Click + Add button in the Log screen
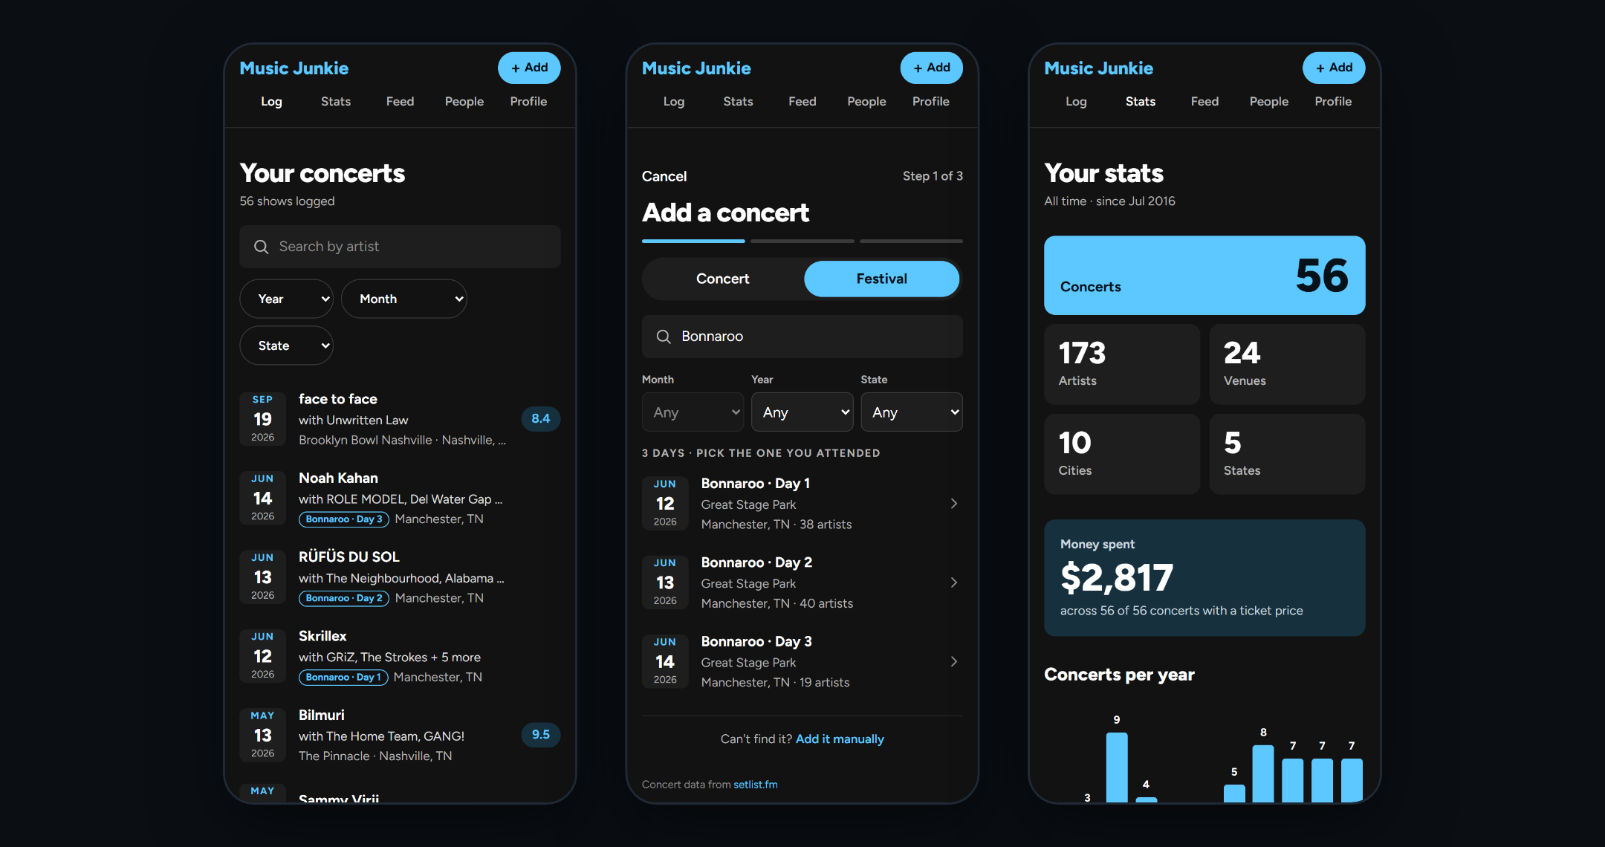Screen dimensions: 1605x847 (529, 68)
